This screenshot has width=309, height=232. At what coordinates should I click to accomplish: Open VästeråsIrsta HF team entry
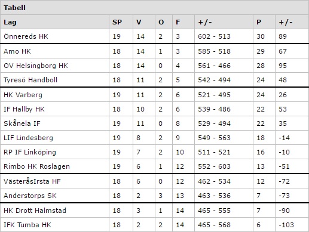32,181
